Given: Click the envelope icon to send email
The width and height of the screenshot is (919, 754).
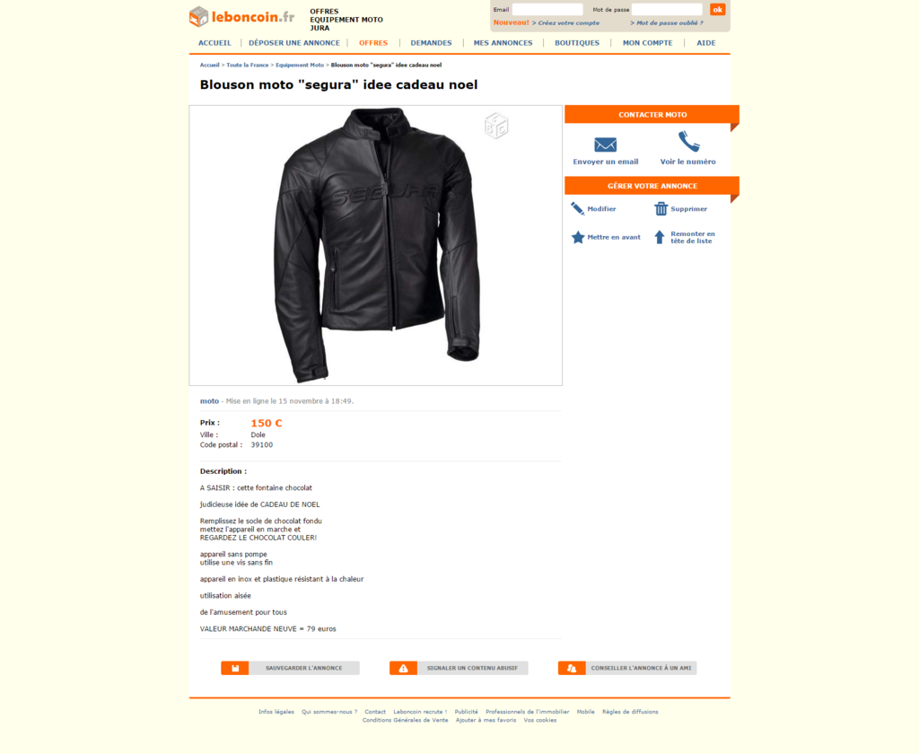Looking at the screenshot, I should pos(605,145).
